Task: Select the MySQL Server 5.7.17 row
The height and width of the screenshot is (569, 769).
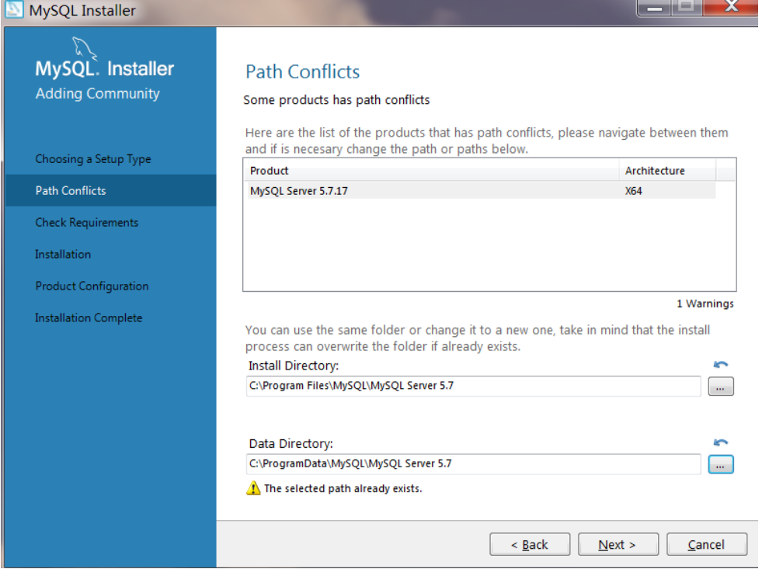Action: [x=481, y=191]
